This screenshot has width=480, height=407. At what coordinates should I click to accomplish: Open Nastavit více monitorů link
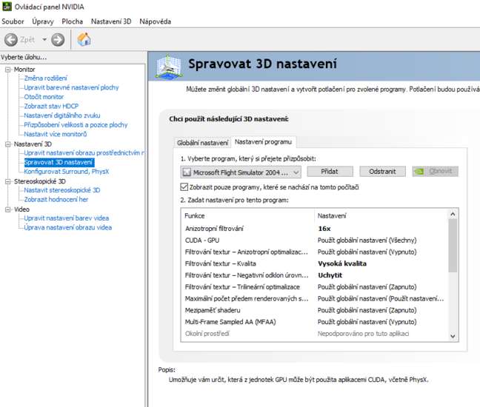[56, 134]
